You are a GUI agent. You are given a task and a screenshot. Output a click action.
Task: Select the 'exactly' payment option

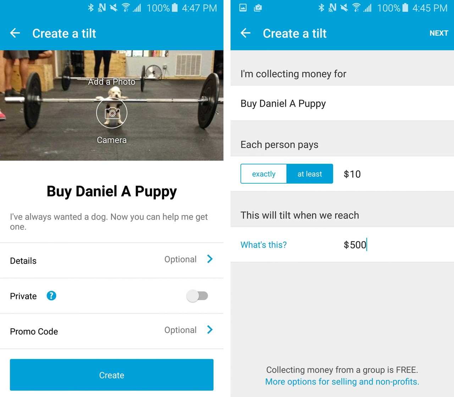(x=264, y=174)
